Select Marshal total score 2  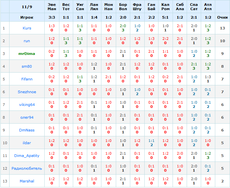(x=222, y=181)
